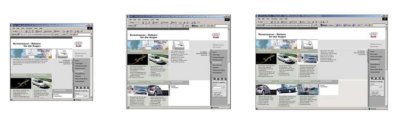Click the Stop icon in the middle window toolbar
This screenshot has width=401, height=127.
coord(143,22)
